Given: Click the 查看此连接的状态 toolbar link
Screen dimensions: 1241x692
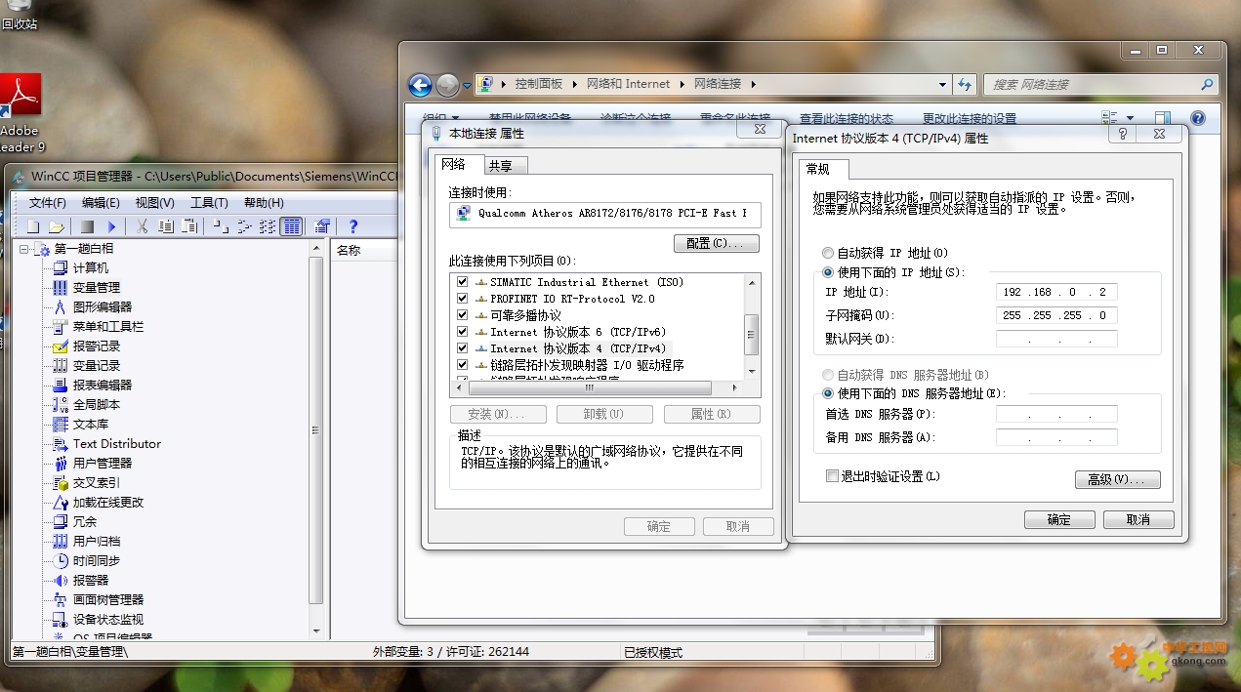Looking at the screenshot, I should [x=847, y=119].
